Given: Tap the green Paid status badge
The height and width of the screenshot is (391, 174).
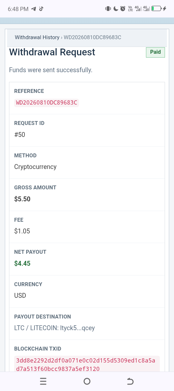Looking at the screenshot, I should 155,52.
